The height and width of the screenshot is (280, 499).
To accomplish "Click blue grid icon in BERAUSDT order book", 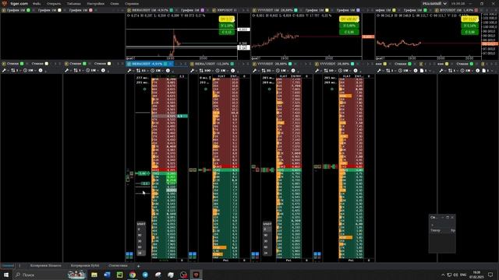I will pos(129,255).
